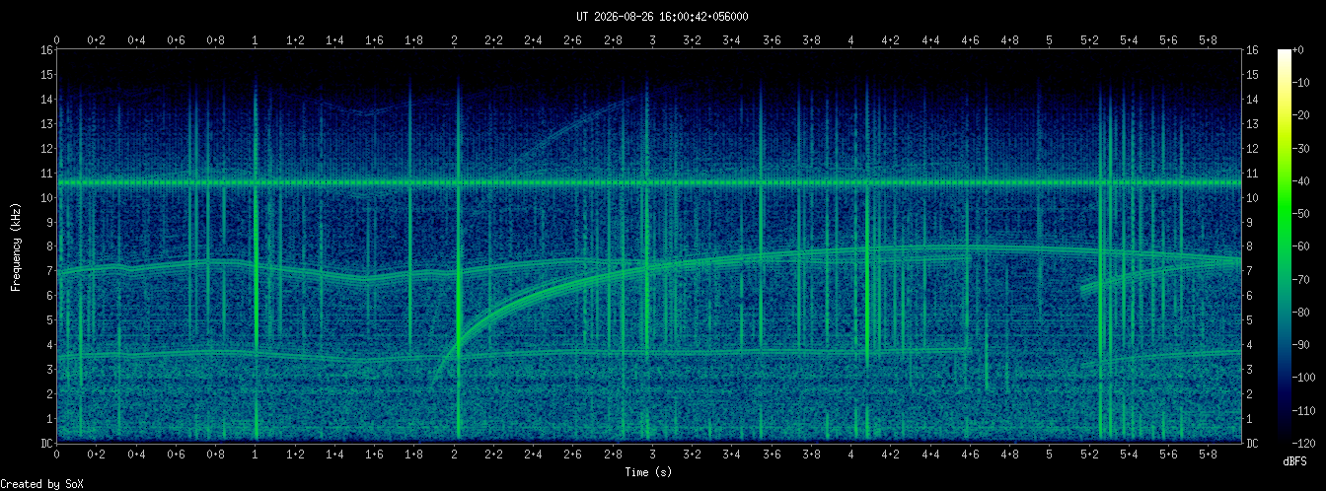Click the dBFS legend label
1326x491 pixels.
click(x=1294, y=460)
